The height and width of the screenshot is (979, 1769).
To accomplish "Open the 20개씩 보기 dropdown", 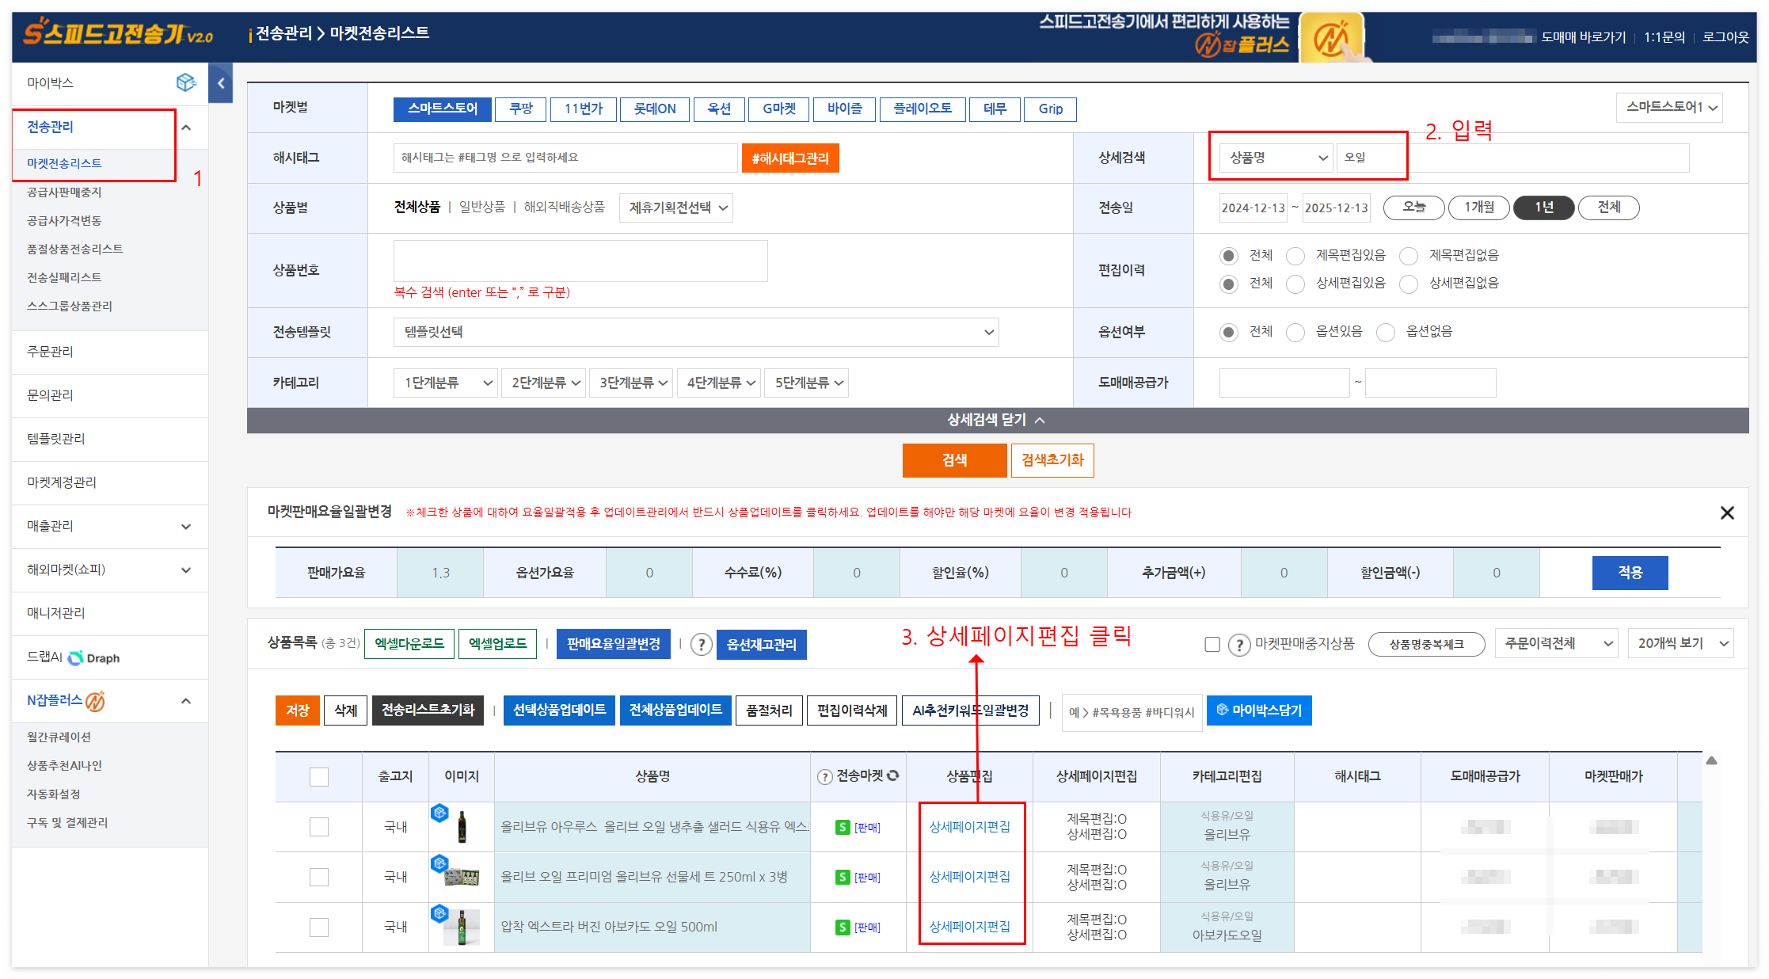I will 1680,642.
